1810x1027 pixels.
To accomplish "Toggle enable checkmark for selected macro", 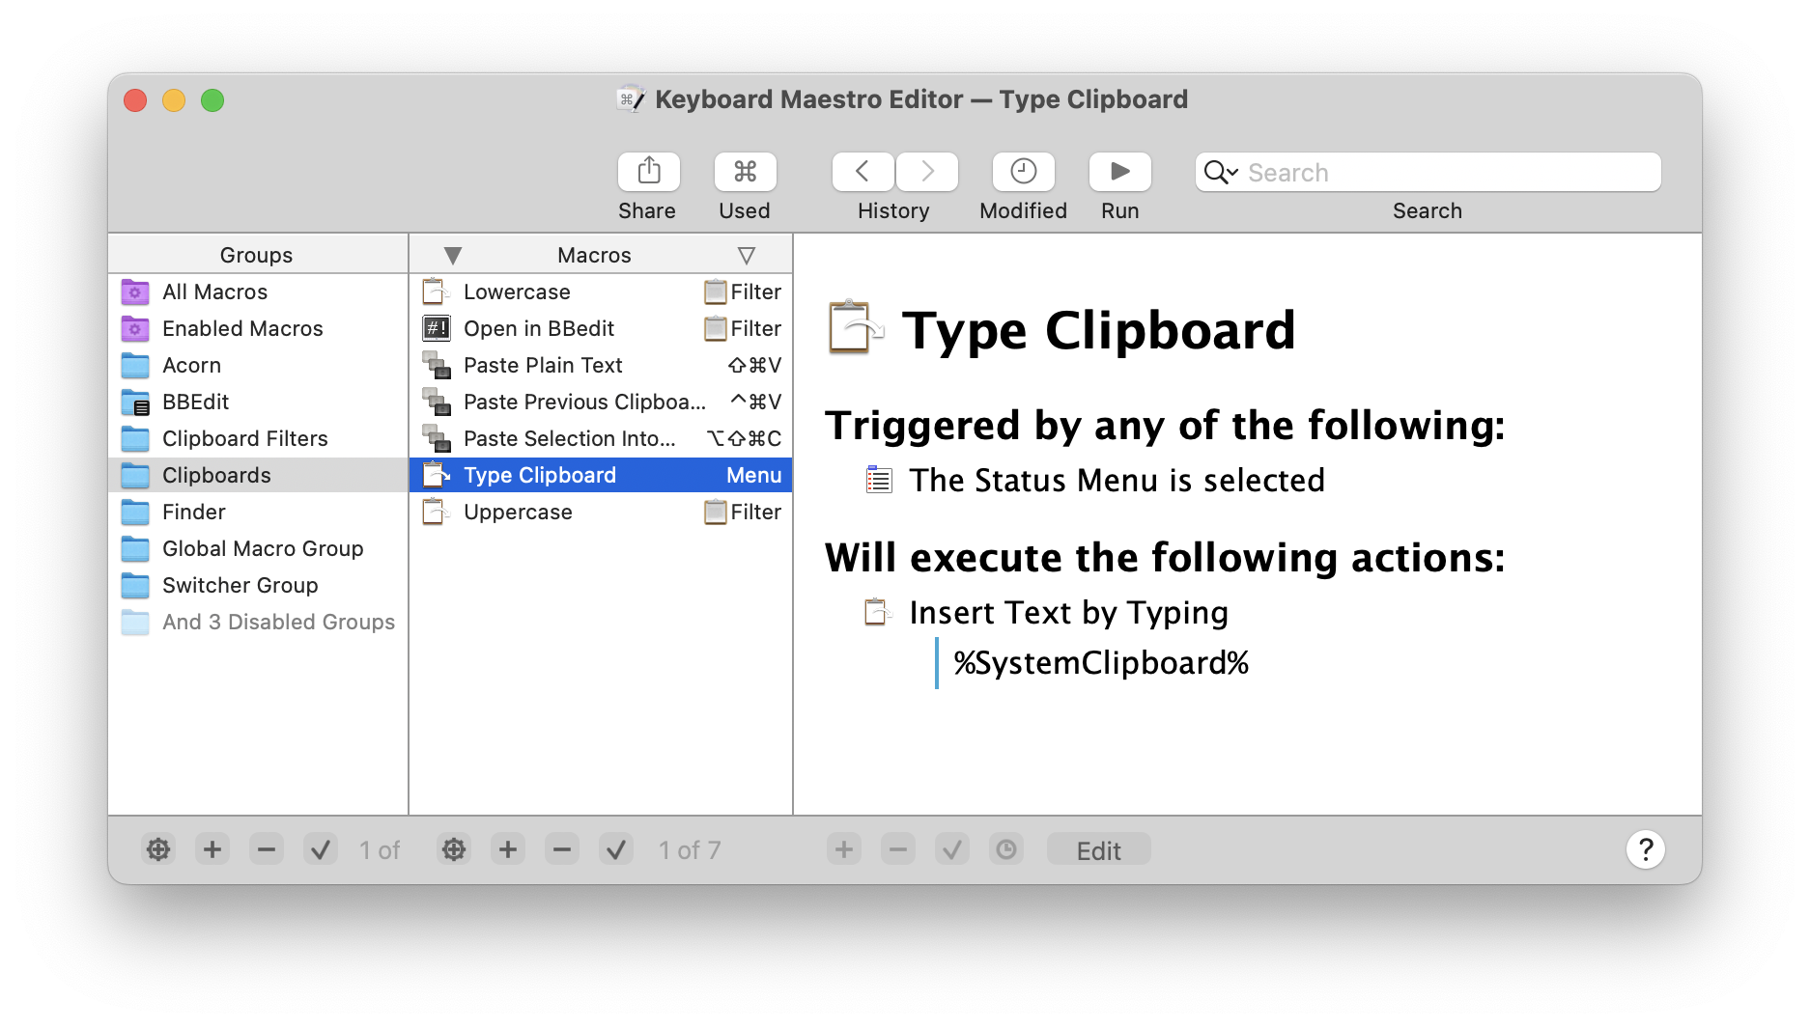I will tap(616, 849).
